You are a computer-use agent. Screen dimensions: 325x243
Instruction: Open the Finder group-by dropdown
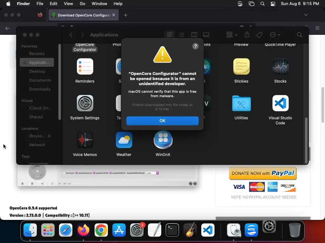pyautogui.click(x=232, y=35)
